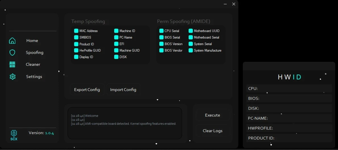Viewport: 338px width, 150px height.
Task: Open the Spoofing menu page
Action: click(x=34, y=52)
